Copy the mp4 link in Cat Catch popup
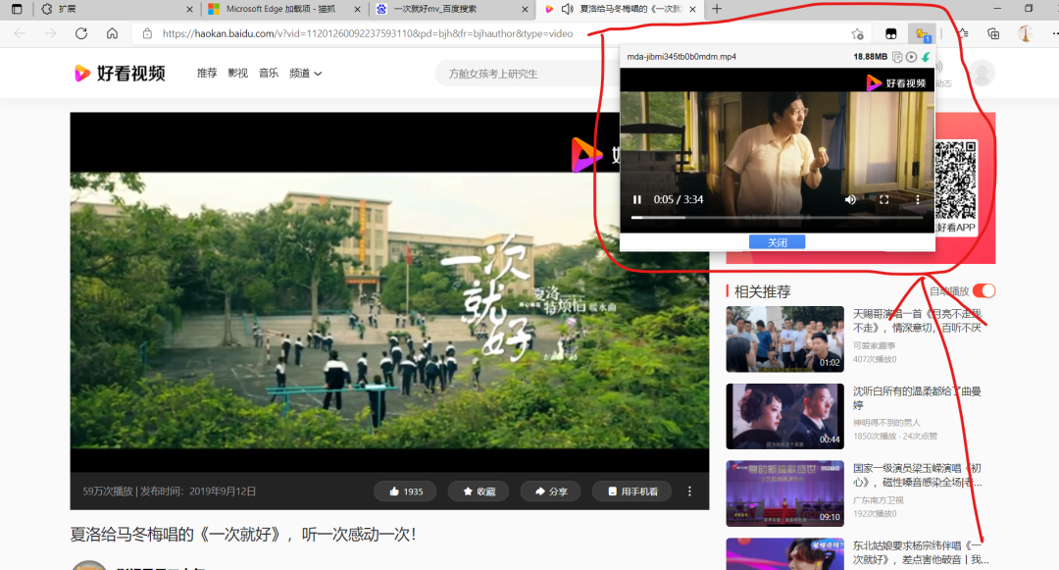The image size is (1059, 570). [897, 57]
